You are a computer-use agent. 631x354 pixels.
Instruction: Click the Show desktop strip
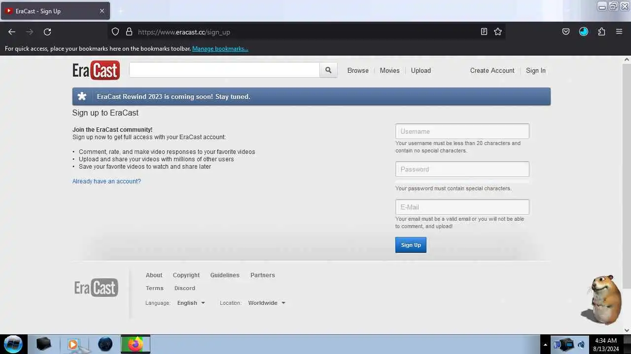pos(627,344)
